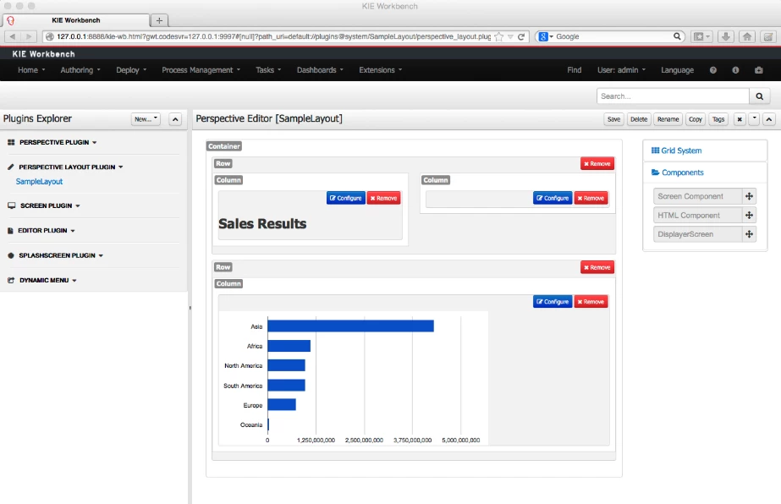Focus the Search... input field
The height and width of the screenshot is (504, 781).
(673, 96)
